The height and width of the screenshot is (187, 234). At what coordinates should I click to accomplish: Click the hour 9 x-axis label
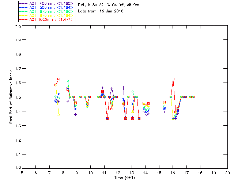pos(77,173)
